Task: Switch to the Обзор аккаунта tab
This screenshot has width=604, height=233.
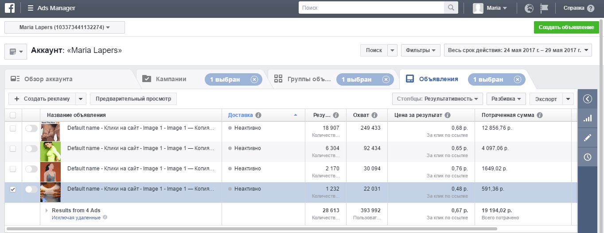Action: (48, 79)
